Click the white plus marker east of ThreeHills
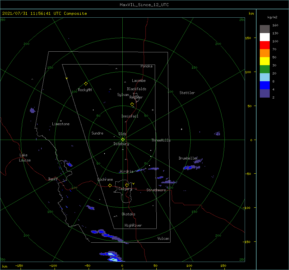 (181, 129)
